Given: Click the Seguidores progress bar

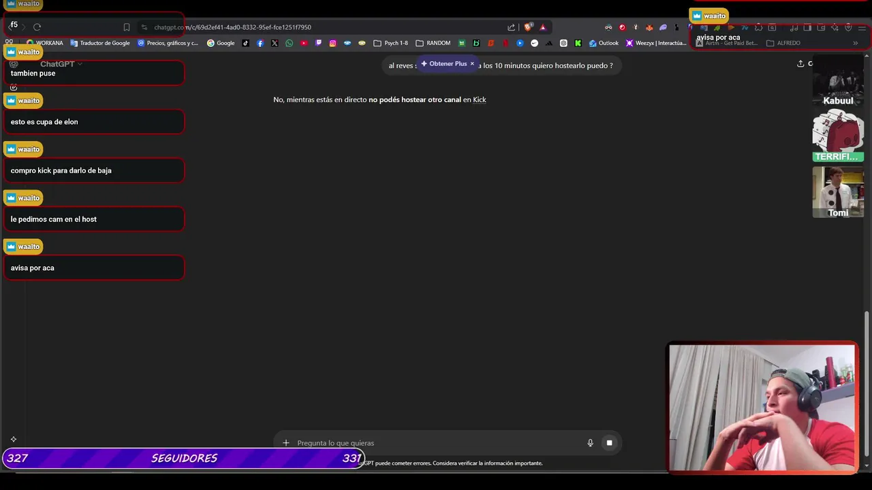Looking at the screenshot, I should coord(183,458).
